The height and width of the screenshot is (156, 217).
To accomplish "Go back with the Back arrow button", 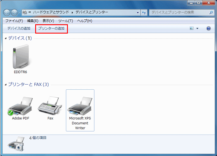I will (x=7, y=13).
